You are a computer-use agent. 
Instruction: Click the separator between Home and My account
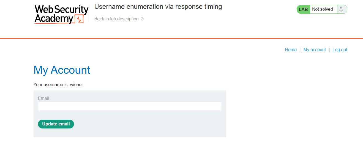[300, 50]
